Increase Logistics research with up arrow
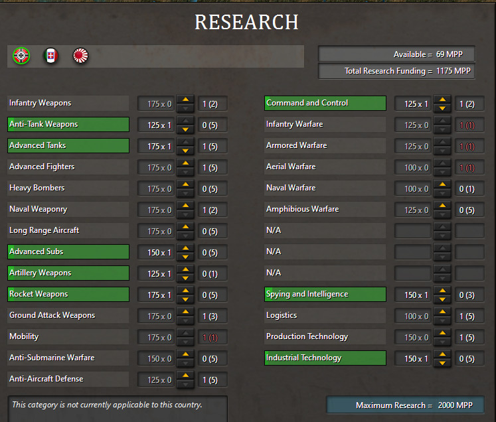 point(442,311)
